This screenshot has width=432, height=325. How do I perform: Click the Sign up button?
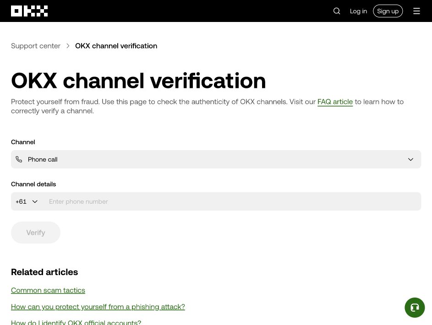388,11
